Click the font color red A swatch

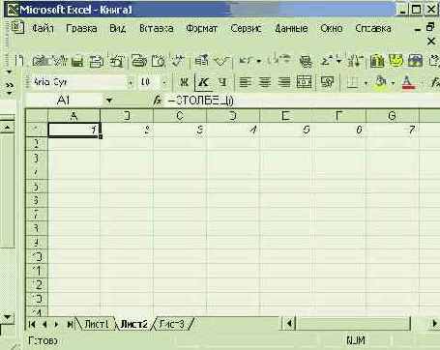pos(408,83)
